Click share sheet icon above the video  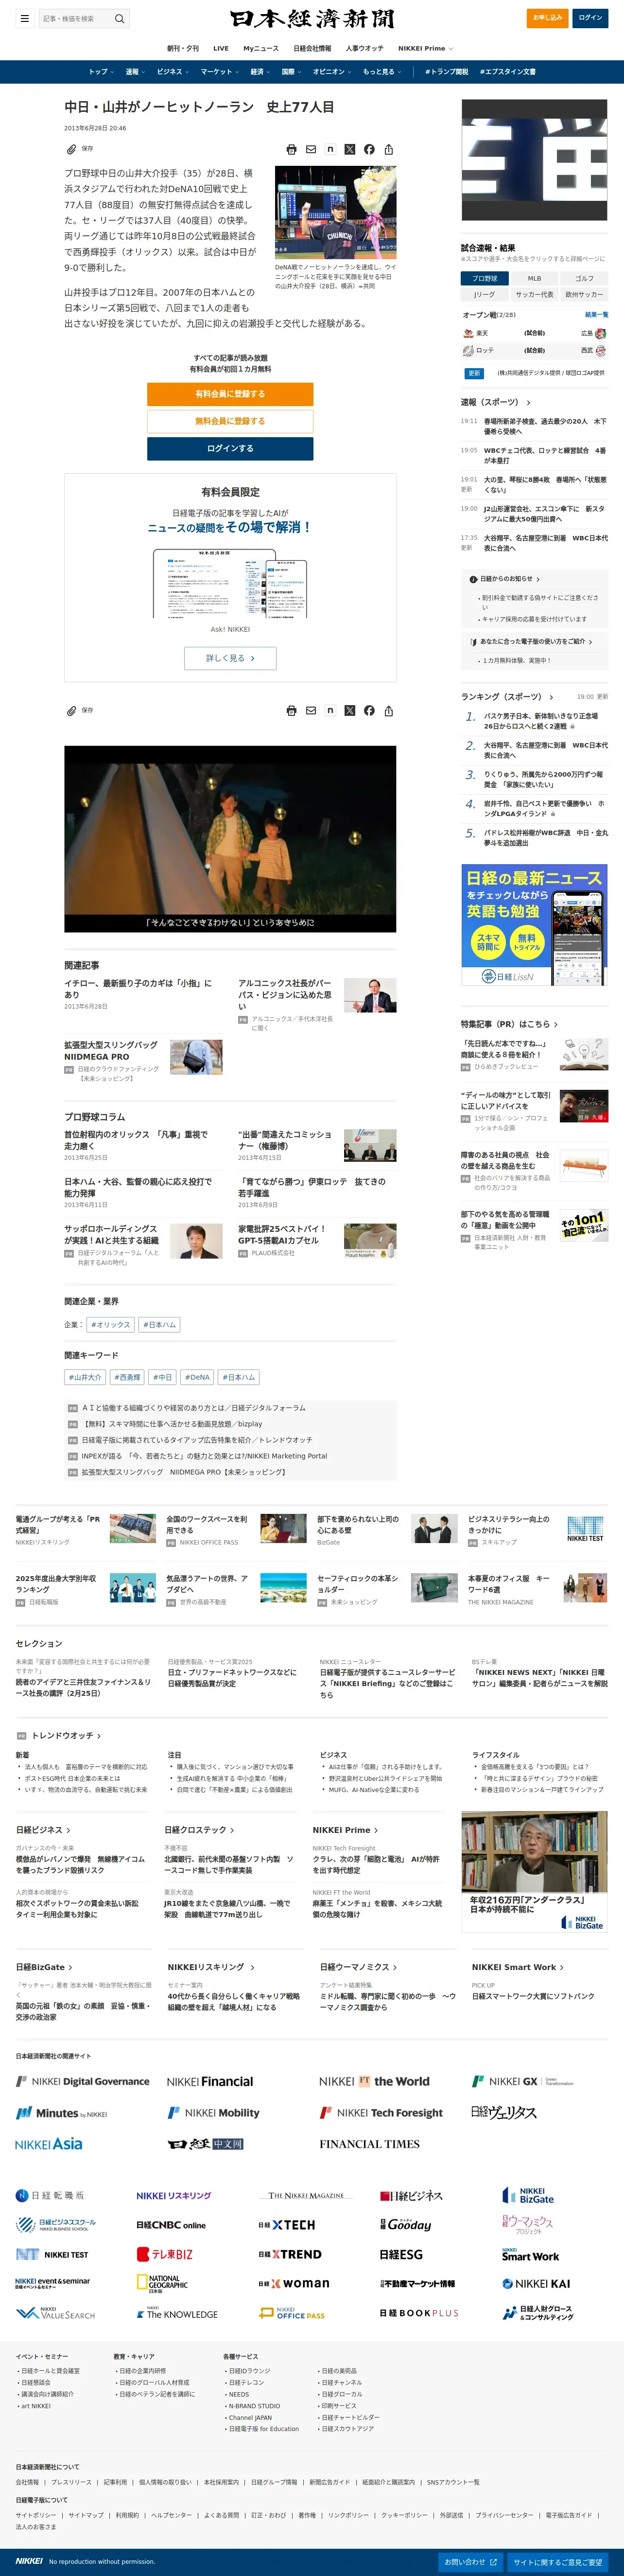389,711
